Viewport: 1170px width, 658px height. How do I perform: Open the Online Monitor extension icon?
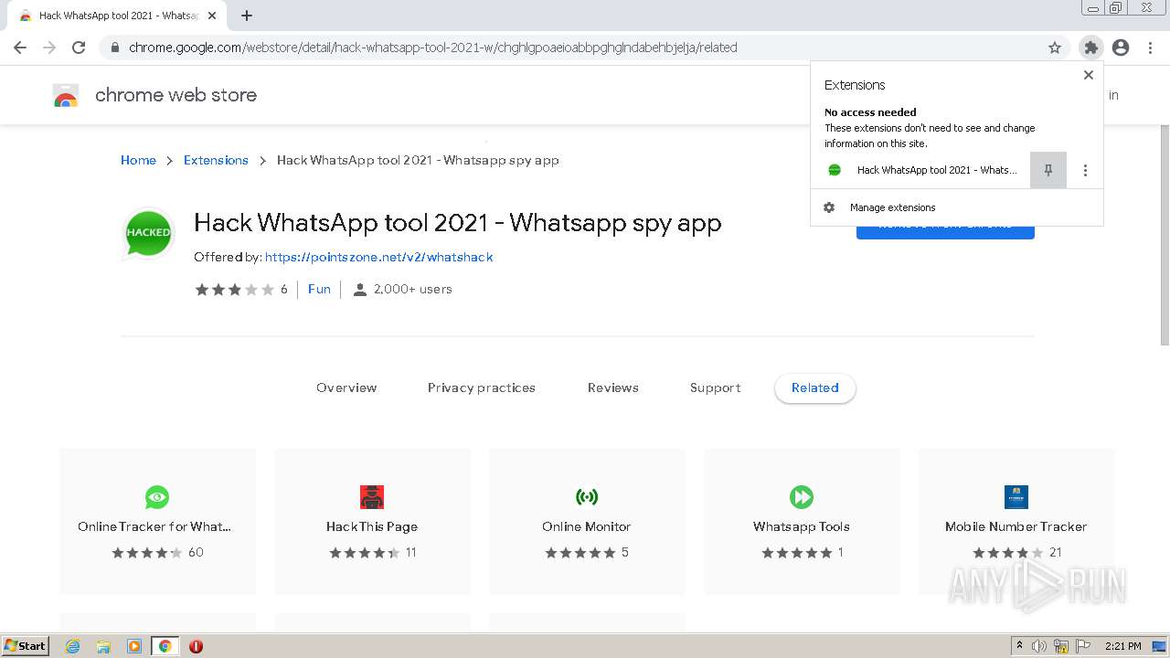click(x=587, y=497)
